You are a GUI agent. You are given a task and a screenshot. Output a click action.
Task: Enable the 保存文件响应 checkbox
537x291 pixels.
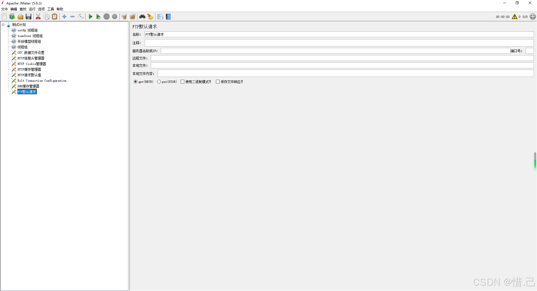[x=218, y=82]
